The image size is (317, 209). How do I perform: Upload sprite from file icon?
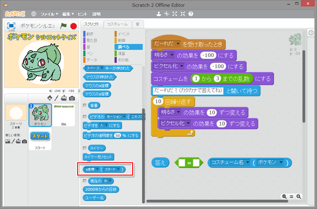pyautogui.click(x=64, y=98)
